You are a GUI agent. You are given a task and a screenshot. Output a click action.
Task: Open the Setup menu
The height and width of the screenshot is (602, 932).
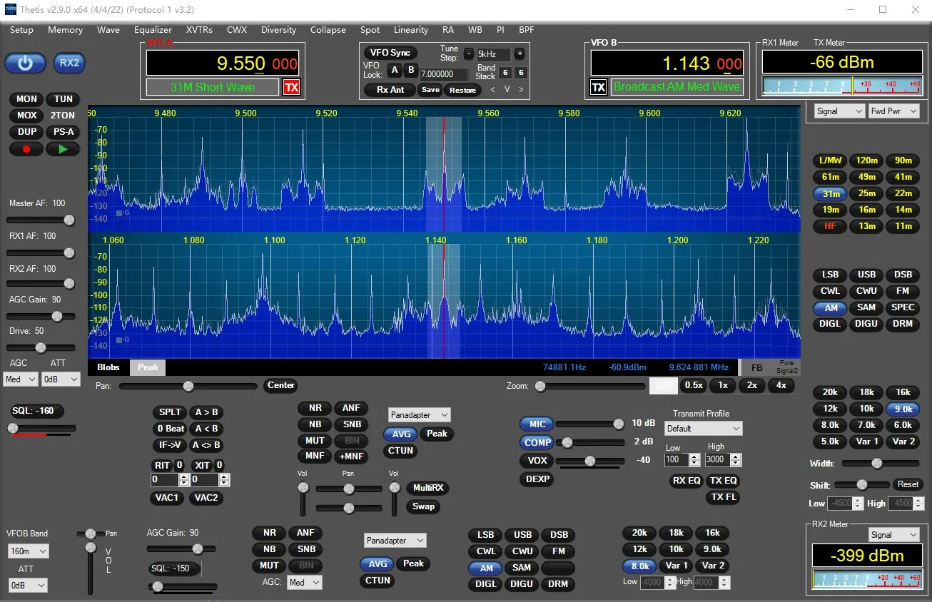point(21,30)
